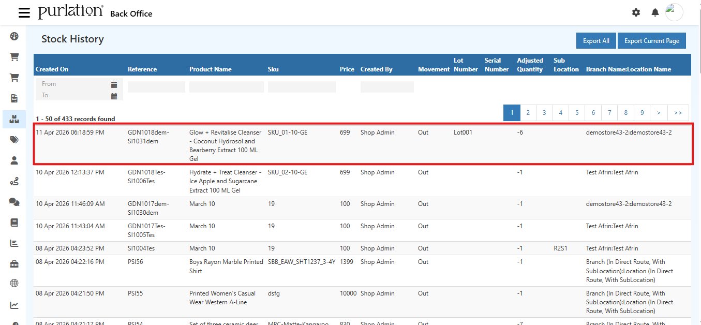Select the shopping cart sidebar icon
The height and width of the screenshot is (325, 701).
(x=14, y=56)
